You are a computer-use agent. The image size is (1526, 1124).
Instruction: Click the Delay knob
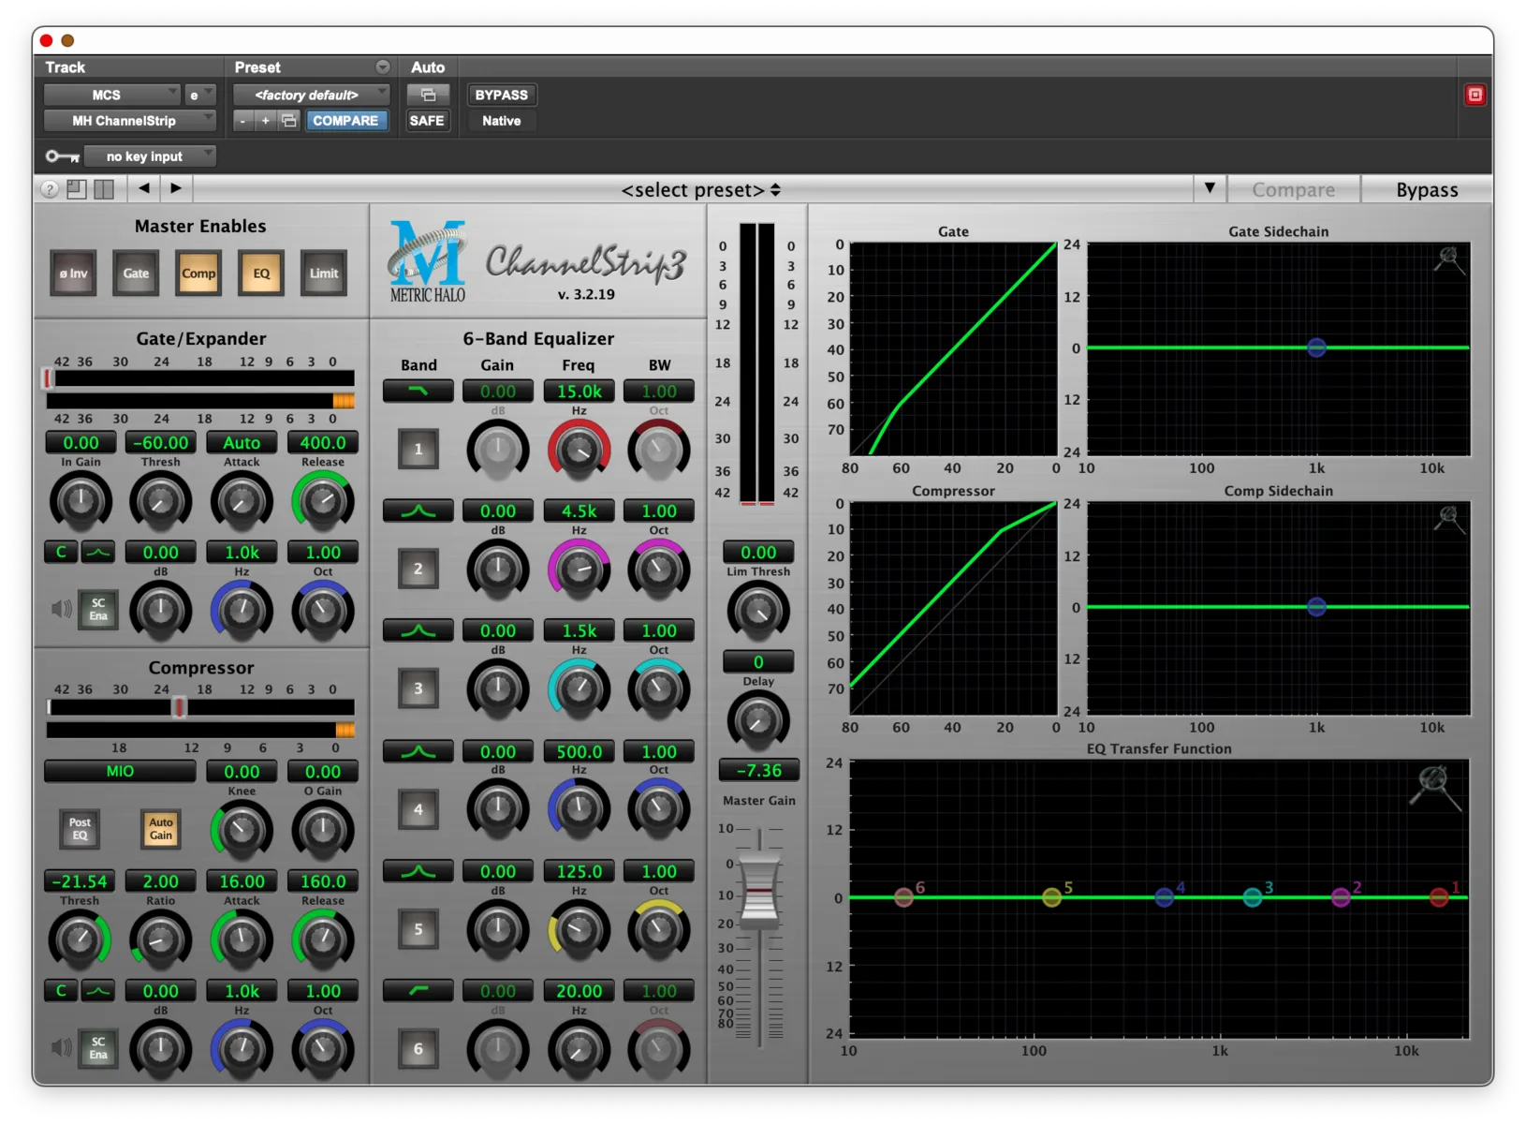758,721
